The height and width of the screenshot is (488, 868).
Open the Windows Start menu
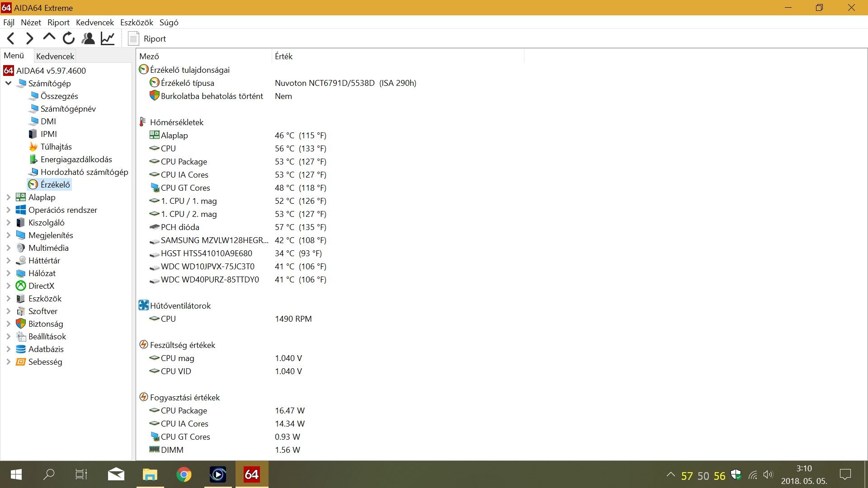16,474
